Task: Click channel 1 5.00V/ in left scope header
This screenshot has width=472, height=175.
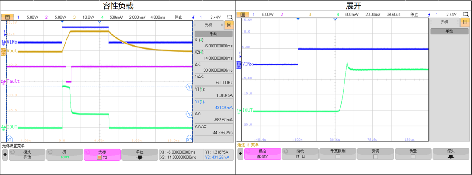Action: tap(33, 17)
